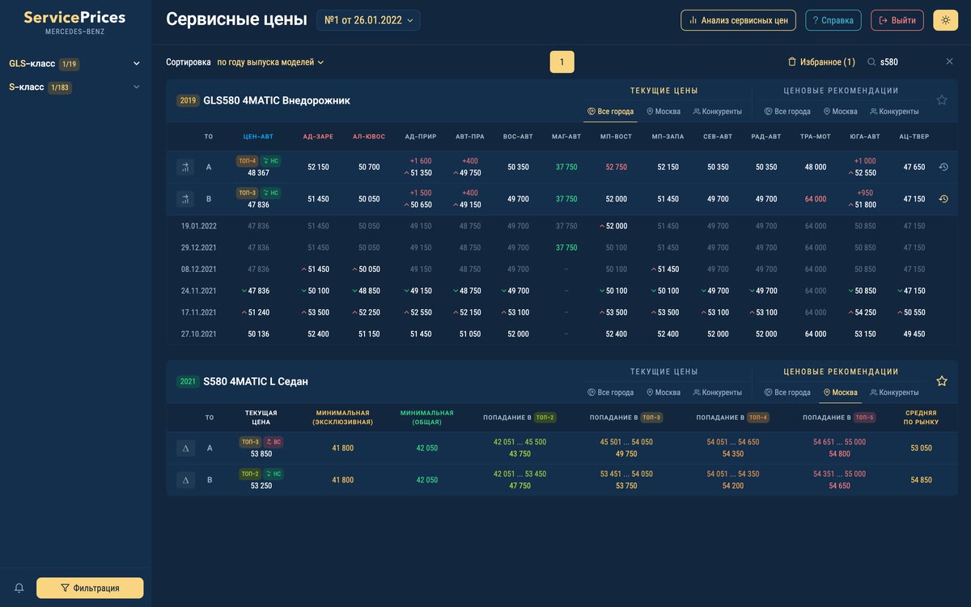
Task: Add GLS580 4MATIC to favorites star
Action: coord(942,100)
